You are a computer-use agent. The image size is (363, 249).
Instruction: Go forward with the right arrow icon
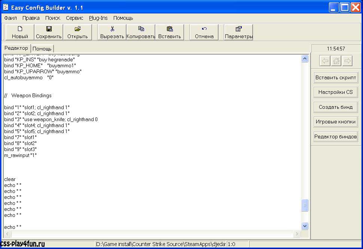point(348,61)
